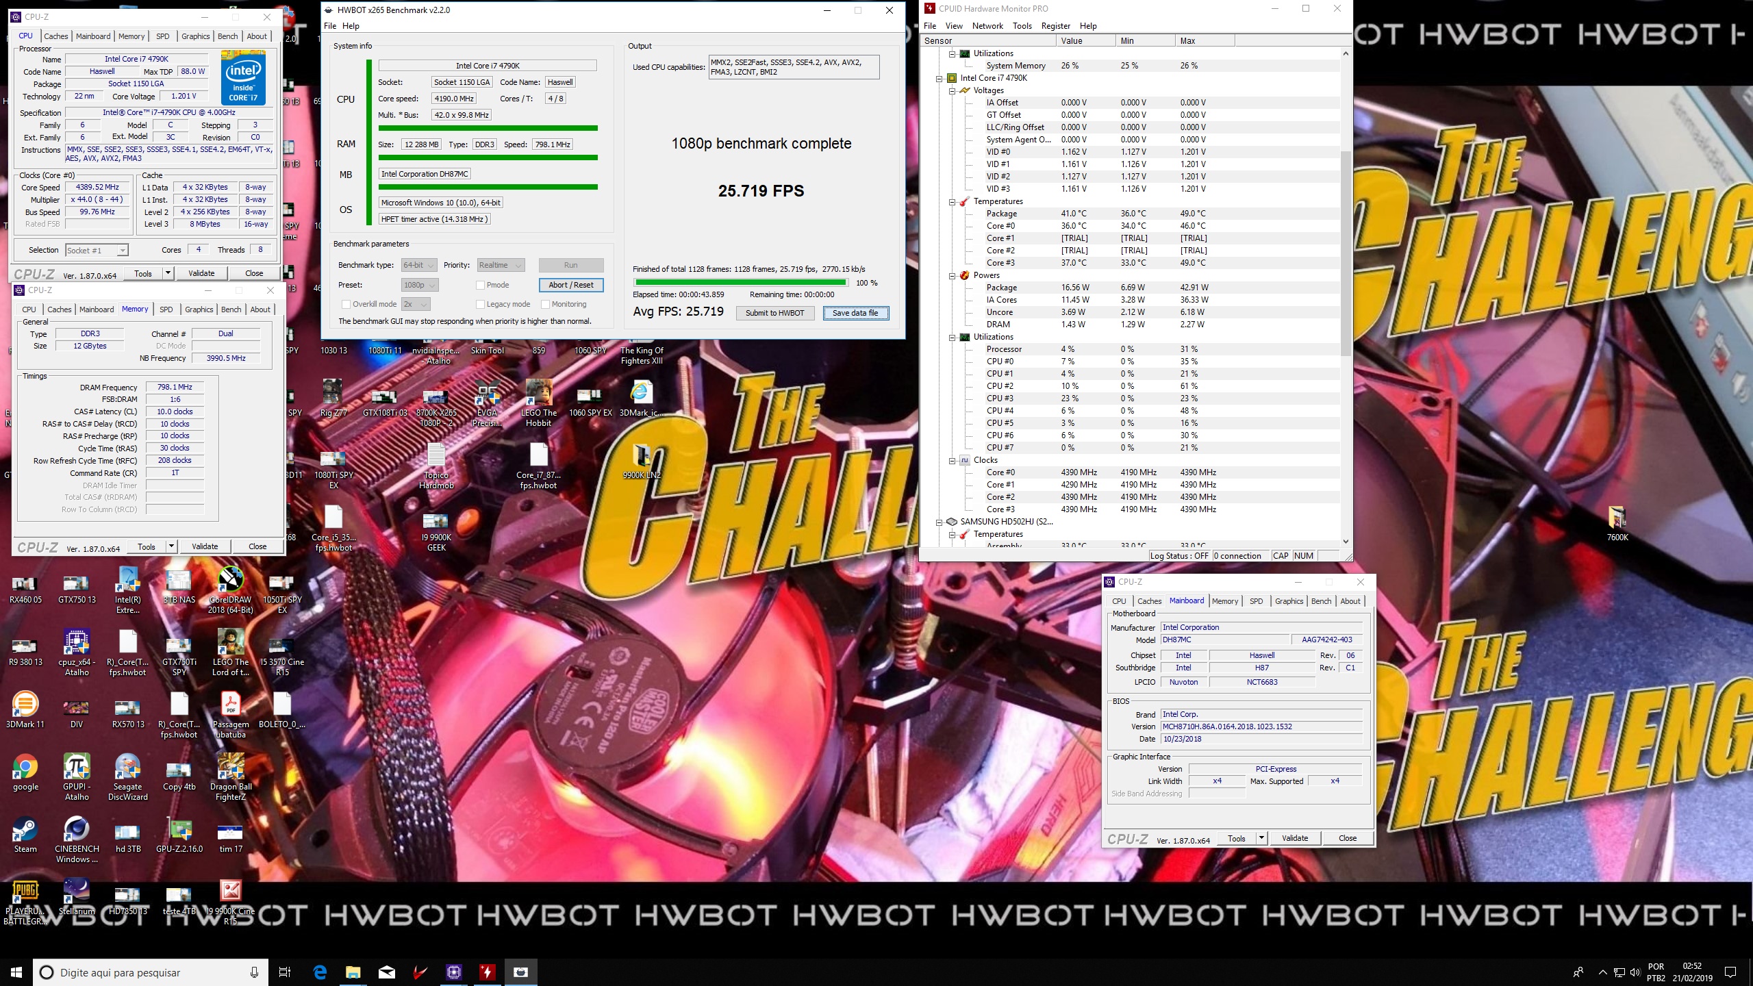This screenshot has width=1753, height=986.
Task: Open the EVGA Precision desktop shortcut
Action: tap(488, 404)
